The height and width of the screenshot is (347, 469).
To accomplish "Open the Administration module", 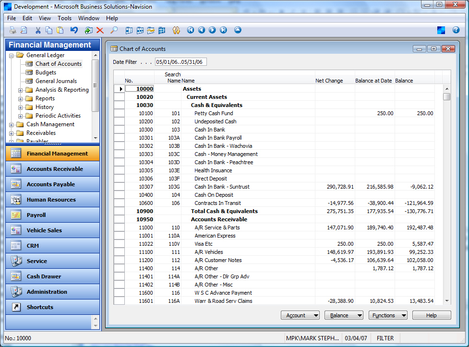I will [x=52, y=292].
